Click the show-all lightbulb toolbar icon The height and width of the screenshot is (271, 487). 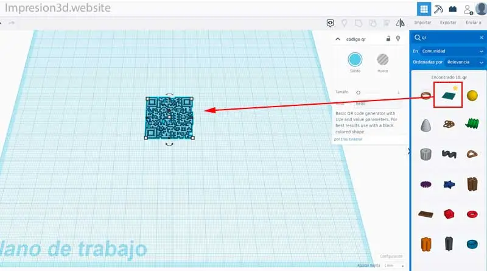click(344, 23)
